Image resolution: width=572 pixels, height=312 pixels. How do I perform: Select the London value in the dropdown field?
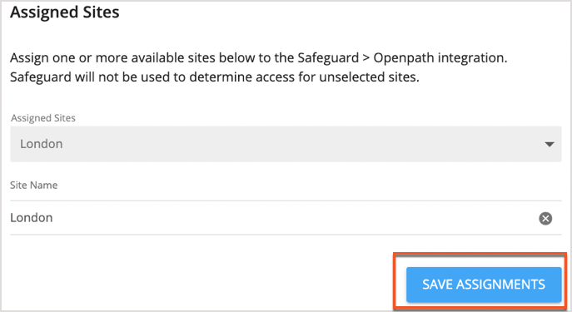coord(42,144)
